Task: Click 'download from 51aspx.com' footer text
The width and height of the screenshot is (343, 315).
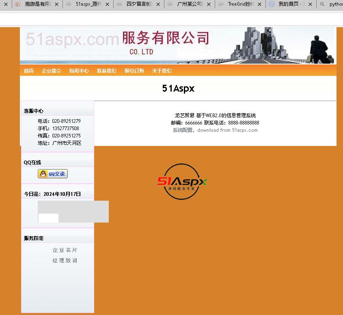Action: pos(227,130)
